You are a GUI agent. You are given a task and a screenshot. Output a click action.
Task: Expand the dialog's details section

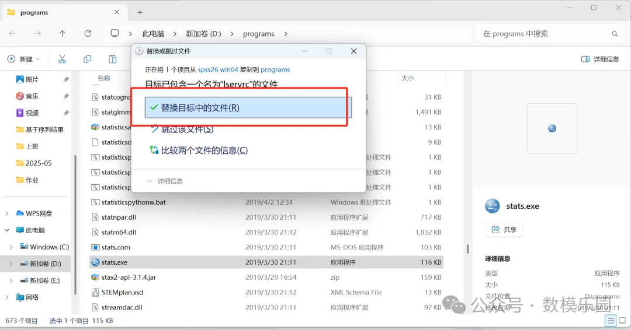(165, 181)
